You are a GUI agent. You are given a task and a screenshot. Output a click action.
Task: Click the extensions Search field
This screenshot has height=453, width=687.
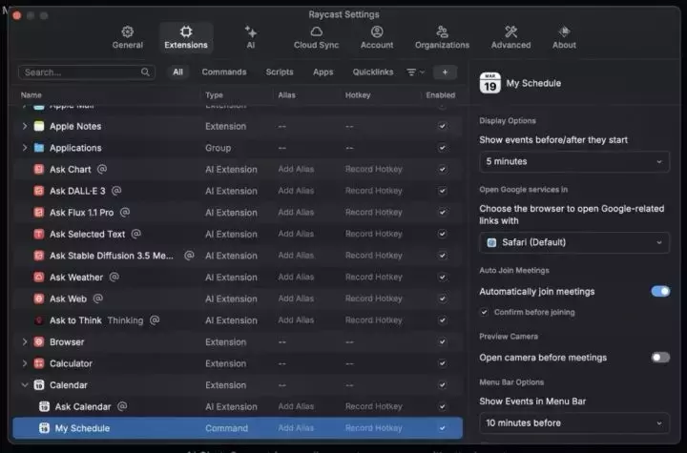click(x=87, y=72)
